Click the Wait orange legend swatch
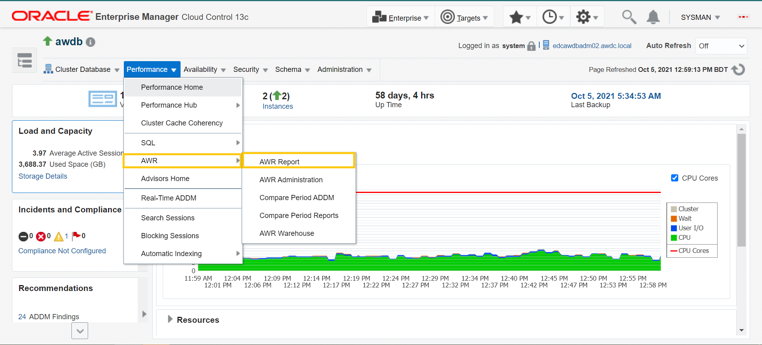The width and height of the screenshot is (762, 345). (673, 219)
